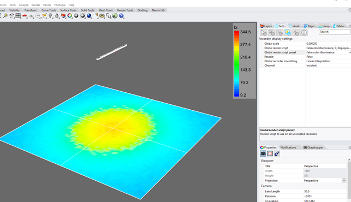Expand the Global render script preset dropdown

350,52
